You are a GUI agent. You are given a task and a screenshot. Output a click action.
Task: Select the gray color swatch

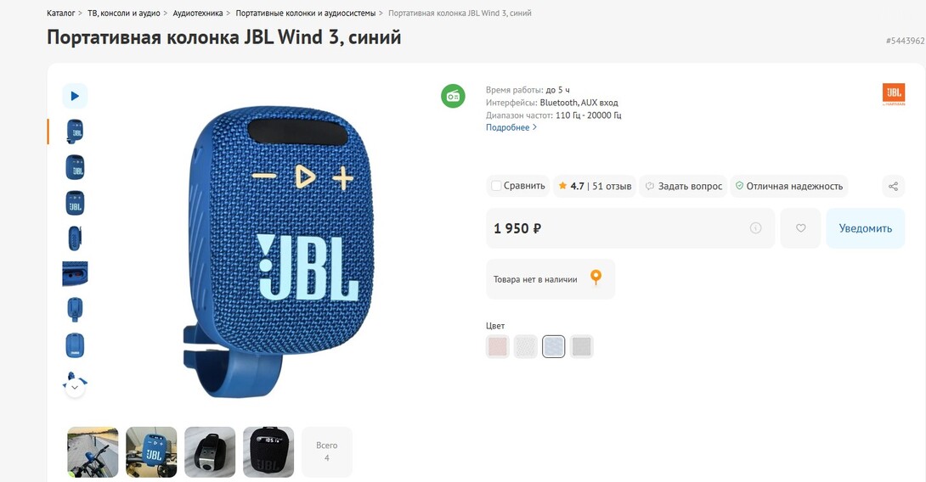pyautogui.click(x=582, y=346)
